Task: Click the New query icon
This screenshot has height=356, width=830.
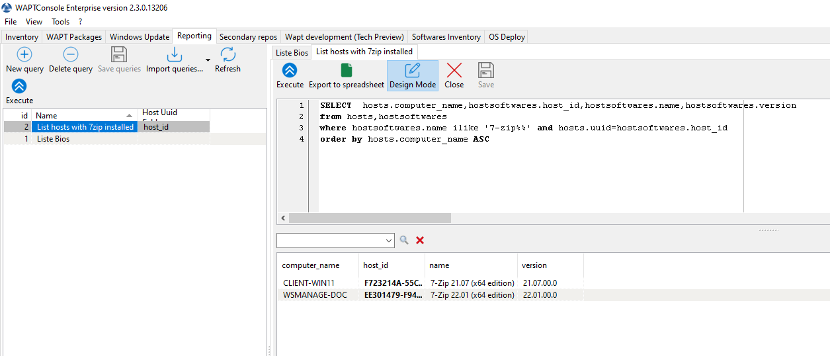Action: pos(24,56)
